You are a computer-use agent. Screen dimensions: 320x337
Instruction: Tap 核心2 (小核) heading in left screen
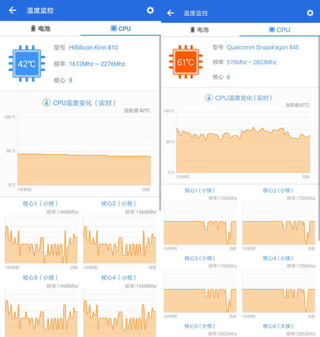point(118,204)
